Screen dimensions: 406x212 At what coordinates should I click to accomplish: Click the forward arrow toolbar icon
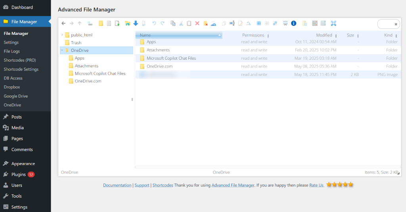71,23
